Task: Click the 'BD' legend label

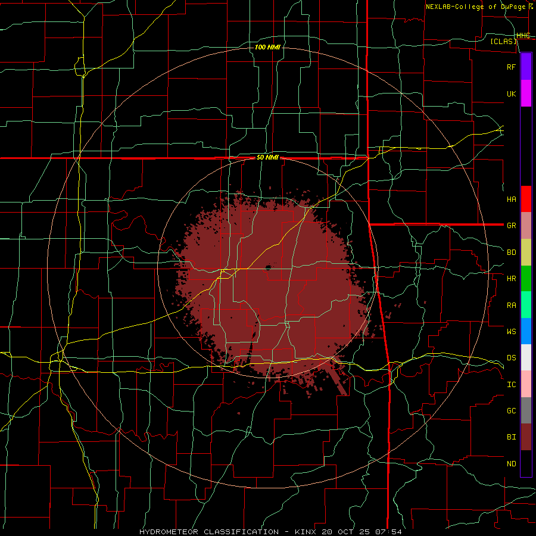Action: pos(511,253)
